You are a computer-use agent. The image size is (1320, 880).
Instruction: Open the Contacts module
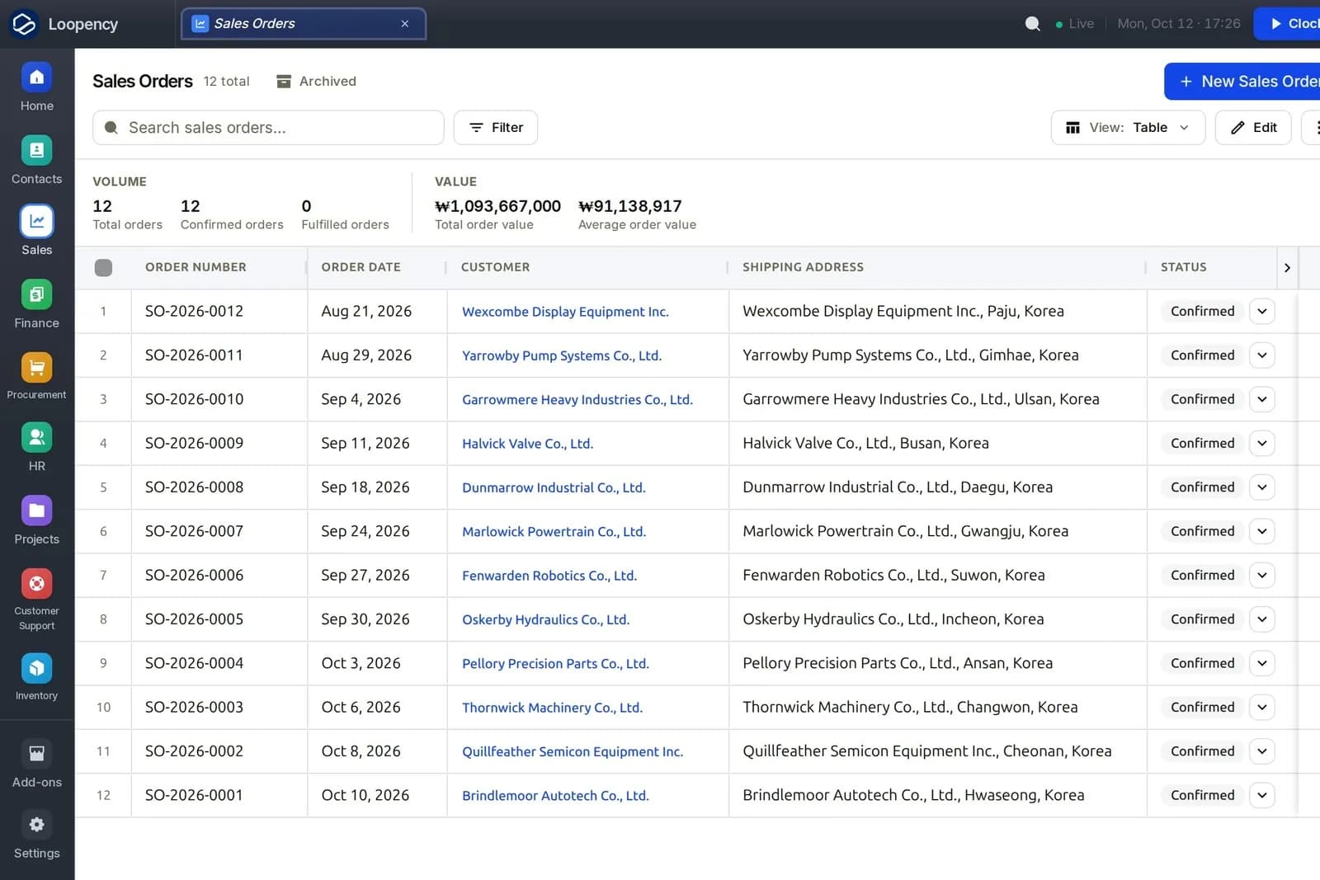(36, 161)
